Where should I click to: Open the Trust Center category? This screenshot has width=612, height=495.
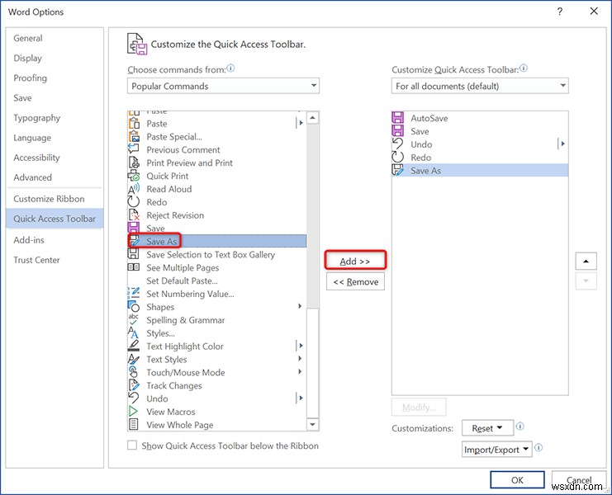[x=36, y=260]
